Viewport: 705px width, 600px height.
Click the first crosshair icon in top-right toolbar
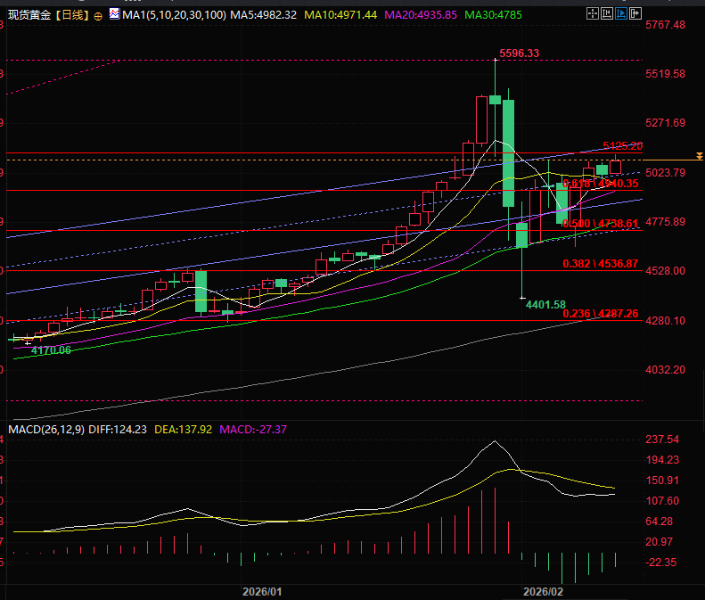[x=591, y=13]
